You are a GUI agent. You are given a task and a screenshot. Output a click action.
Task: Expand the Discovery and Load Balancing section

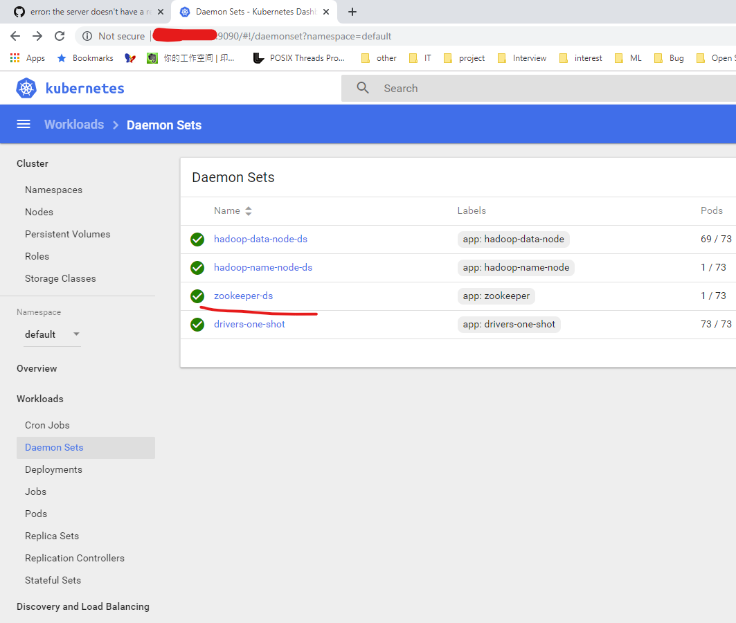tap(82, 606)
